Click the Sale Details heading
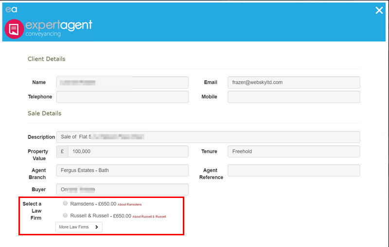The image size is (389, 247). click(44, 114)
